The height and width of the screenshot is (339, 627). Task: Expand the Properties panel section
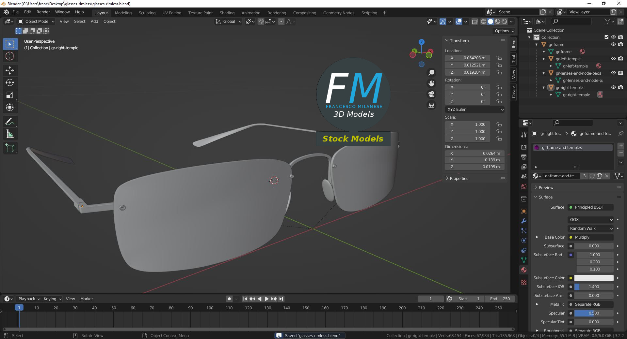click(x=459, y=179)
